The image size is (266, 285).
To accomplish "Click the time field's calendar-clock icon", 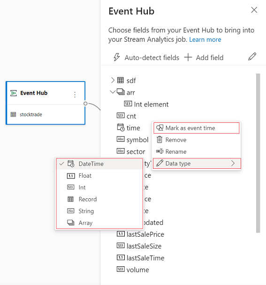I will 121,127.
